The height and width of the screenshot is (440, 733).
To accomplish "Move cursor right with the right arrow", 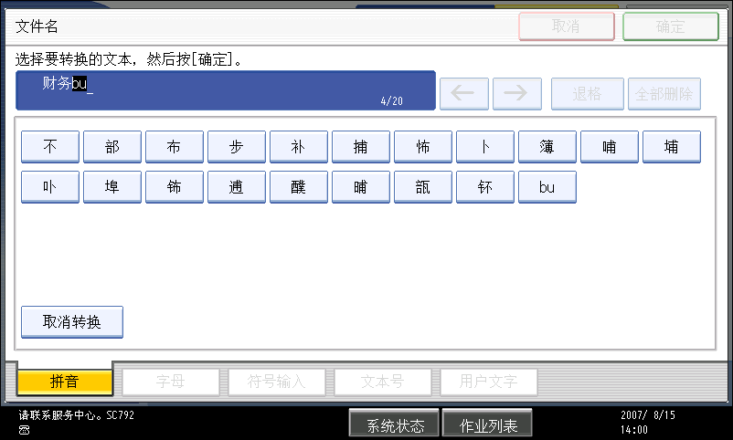I will 516,94.
